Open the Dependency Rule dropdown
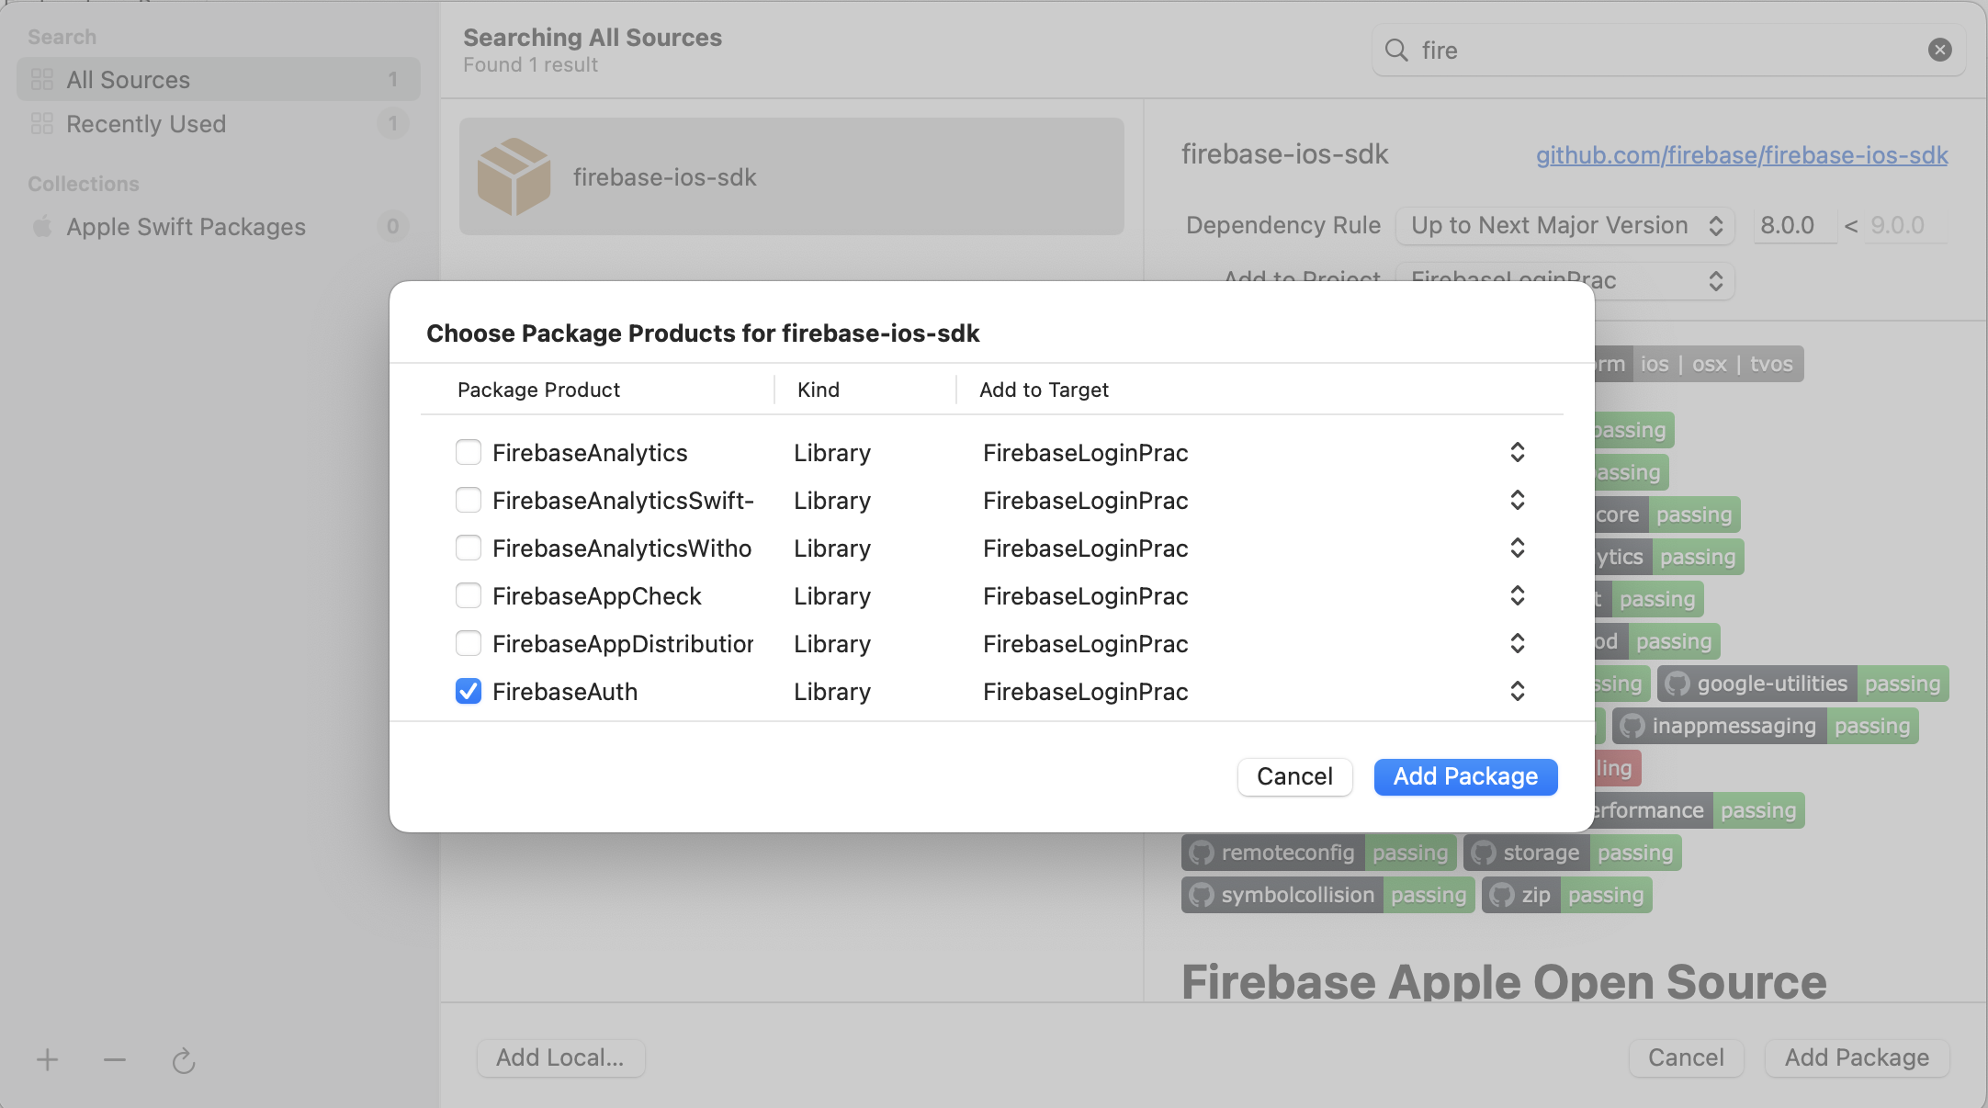1988x1108 pixels. pos(1564,226)
